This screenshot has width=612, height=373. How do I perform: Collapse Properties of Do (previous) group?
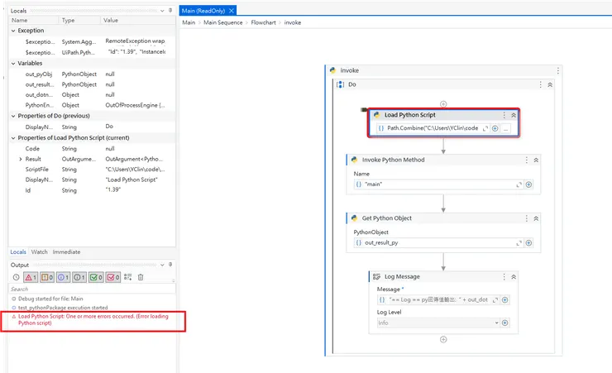(x=13, y=116)
